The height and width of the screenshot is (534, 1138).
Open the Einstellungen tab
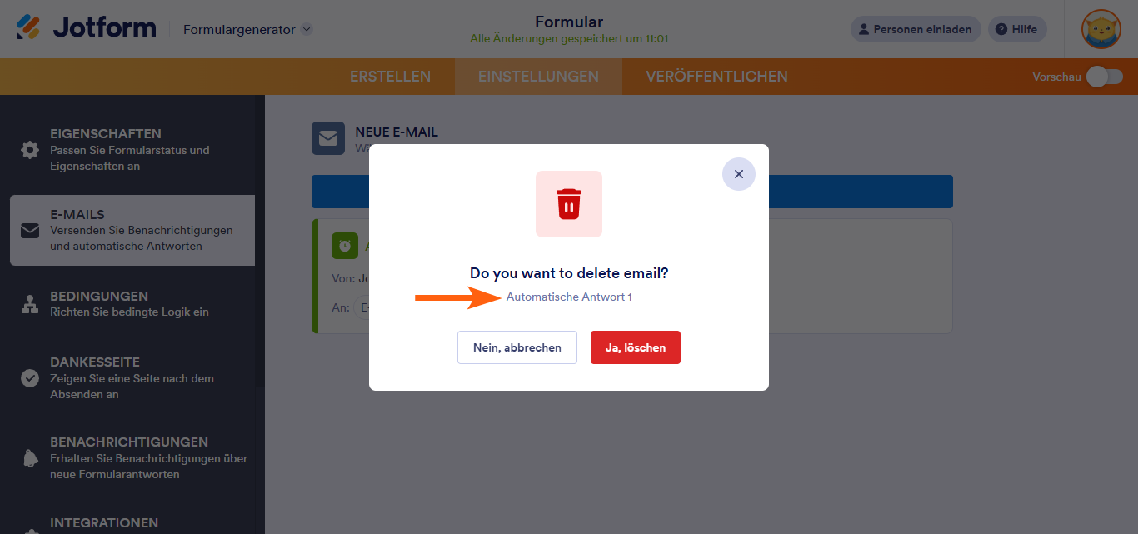[538, 77]
